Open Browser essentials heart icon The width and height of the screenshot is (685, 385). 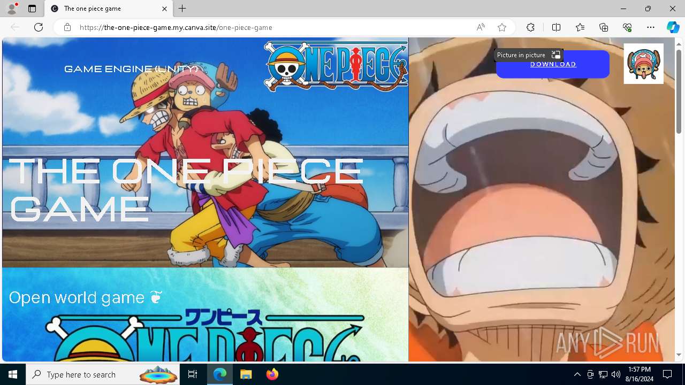click(627, 27)
